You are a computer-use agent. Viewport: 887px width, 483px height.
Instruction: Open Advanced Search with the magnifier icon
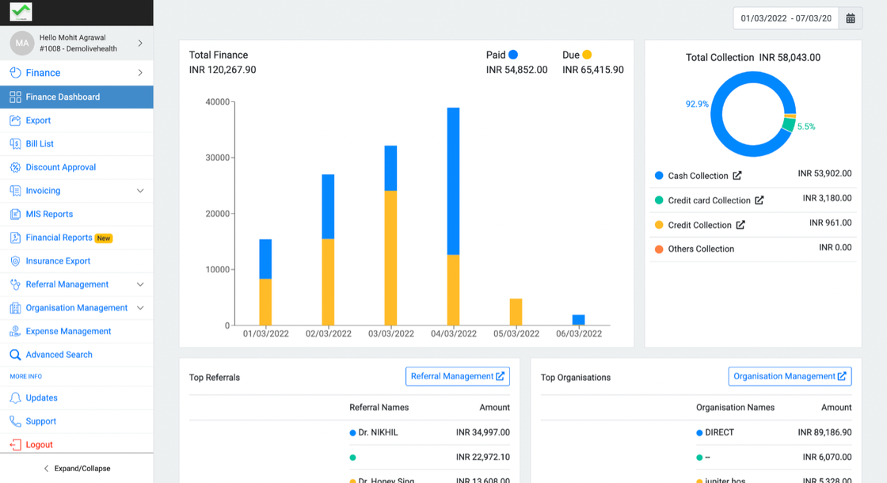(15, 354)
